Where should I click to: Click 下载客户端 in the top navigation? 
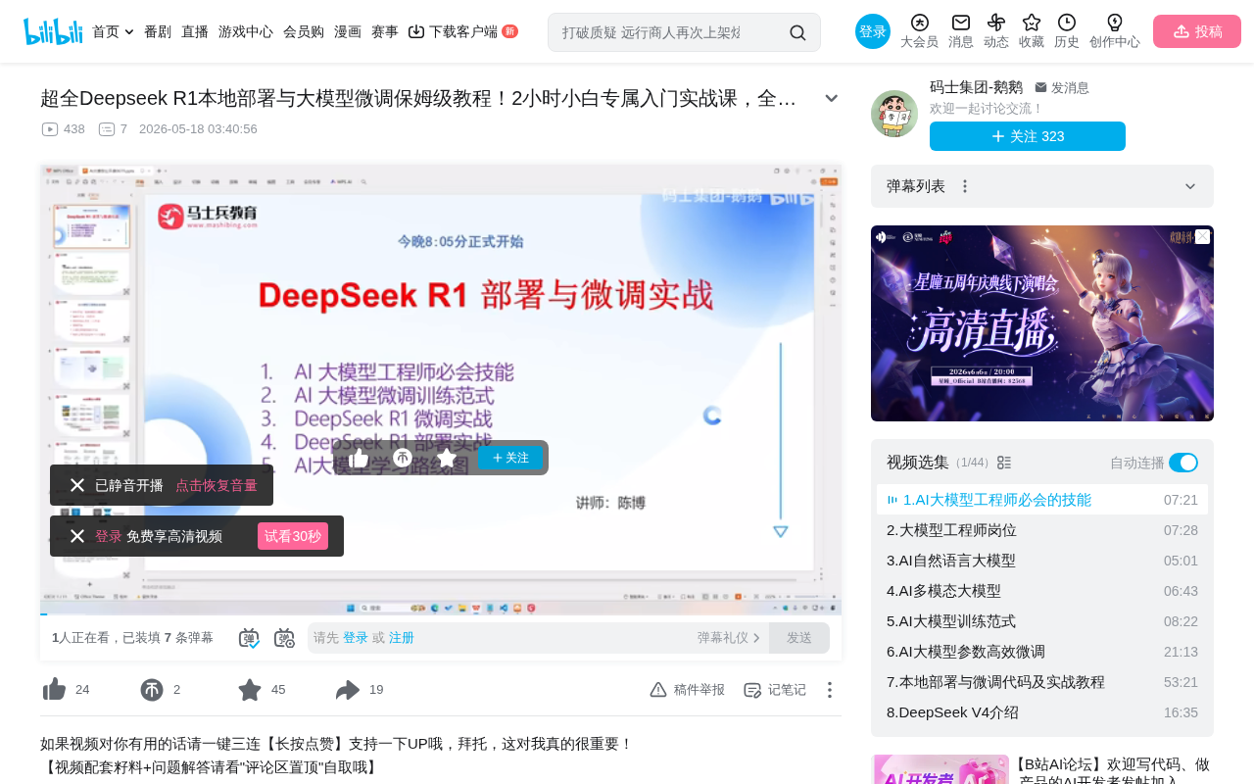[x=462, y=31]
